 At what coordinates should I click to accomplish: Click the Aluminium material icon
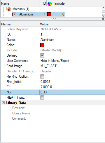click(14, 14)
